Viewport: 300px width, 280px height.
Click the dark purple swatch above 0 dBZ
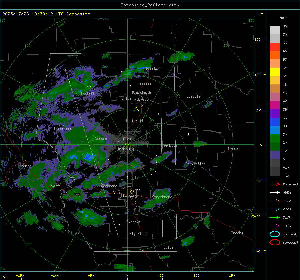coord(275,155)
